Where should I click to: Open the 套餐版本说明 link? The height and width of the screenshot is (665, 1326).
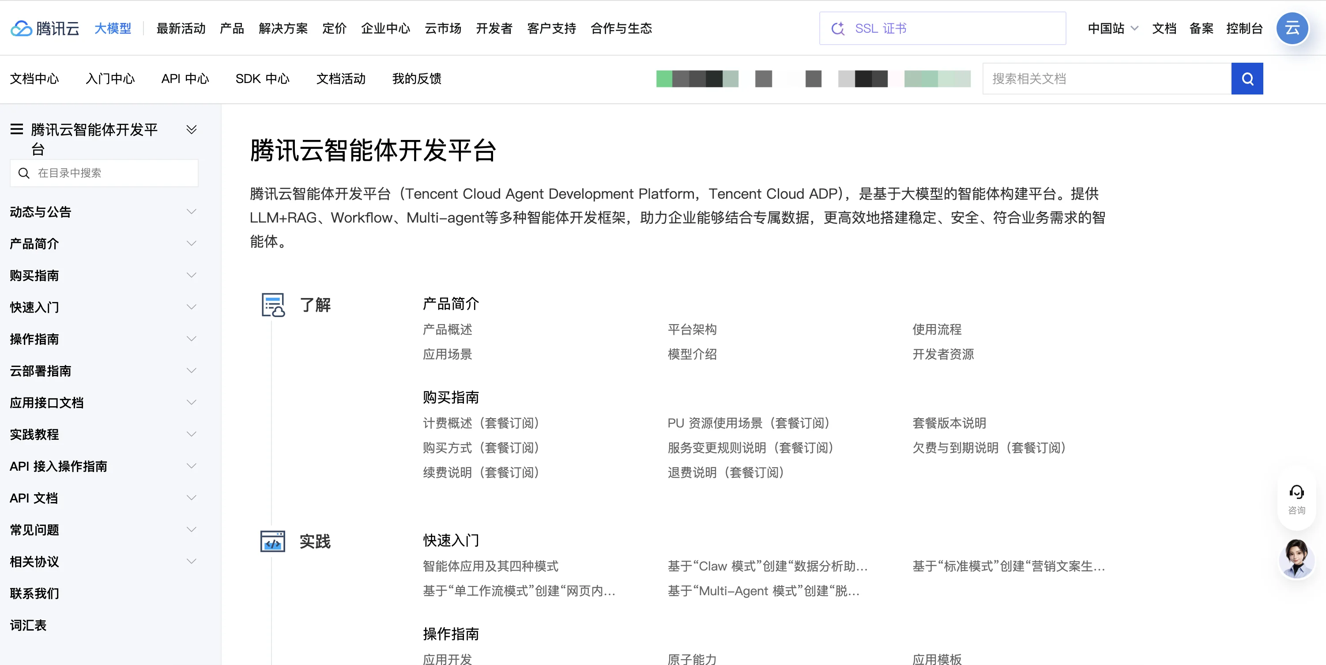[949, 423]
